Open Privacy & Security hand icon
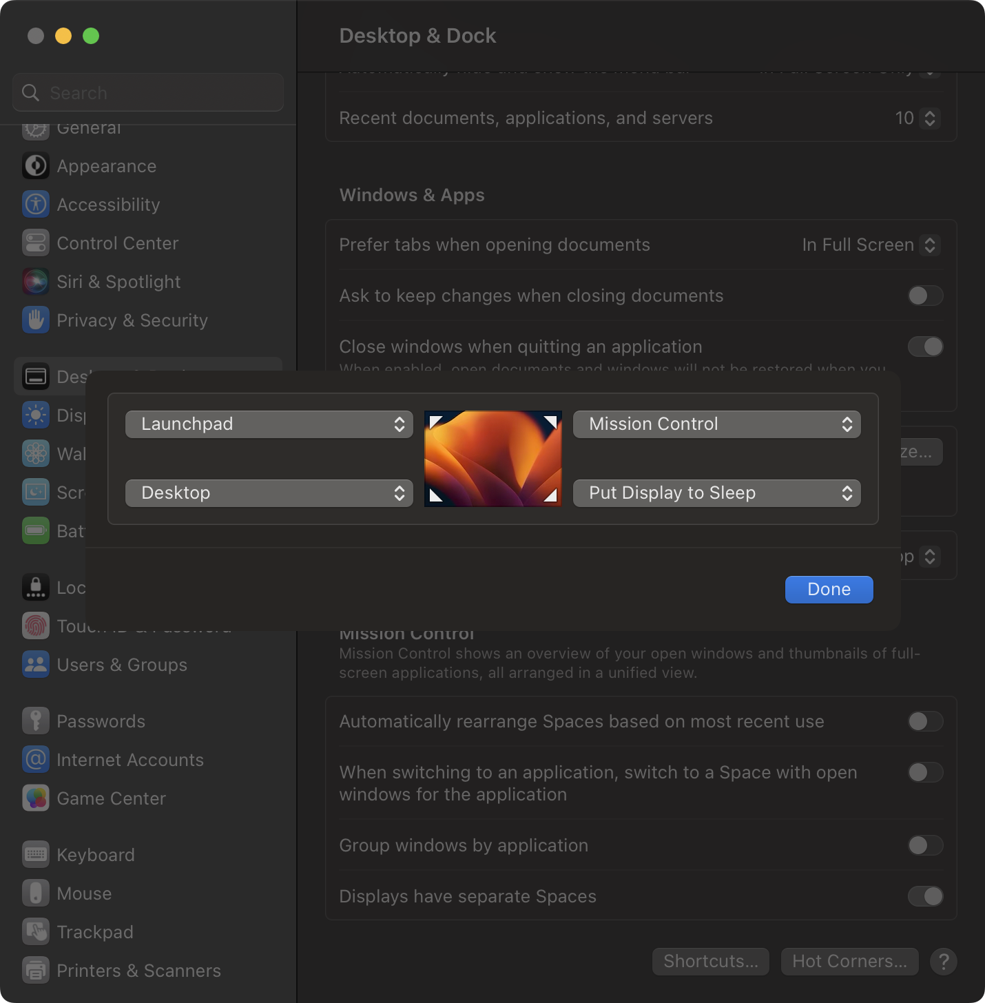985x1003 pixels. [36, 320]
